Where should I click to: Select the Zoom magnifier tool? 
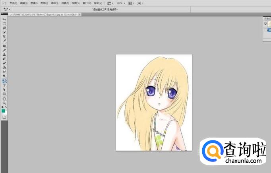[x=4, y=103]
